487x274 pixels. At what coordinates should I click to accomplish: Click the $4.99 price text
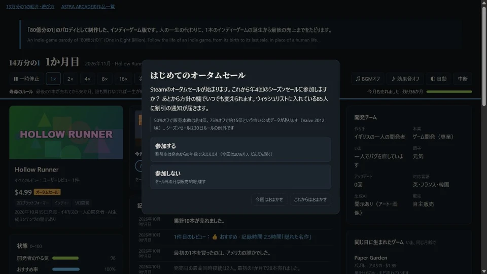23,192
